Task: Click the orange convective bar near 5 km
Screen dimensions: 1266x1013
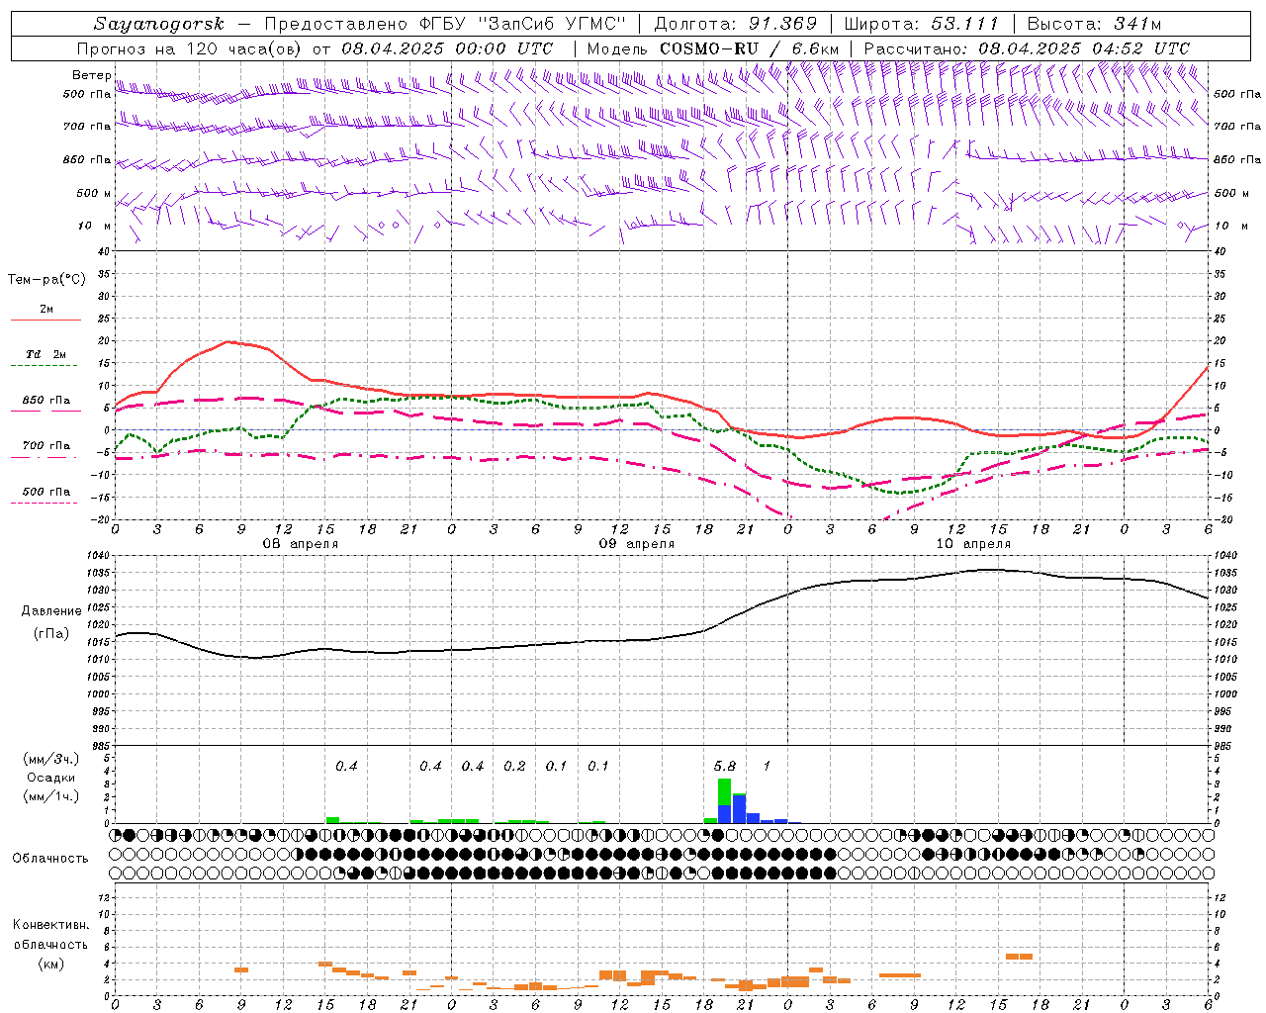Action: 1019,956
